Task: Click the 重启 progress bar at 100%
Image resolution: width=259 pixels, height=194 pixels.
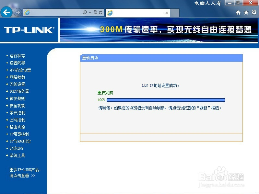Action: (x=166, y=100)
